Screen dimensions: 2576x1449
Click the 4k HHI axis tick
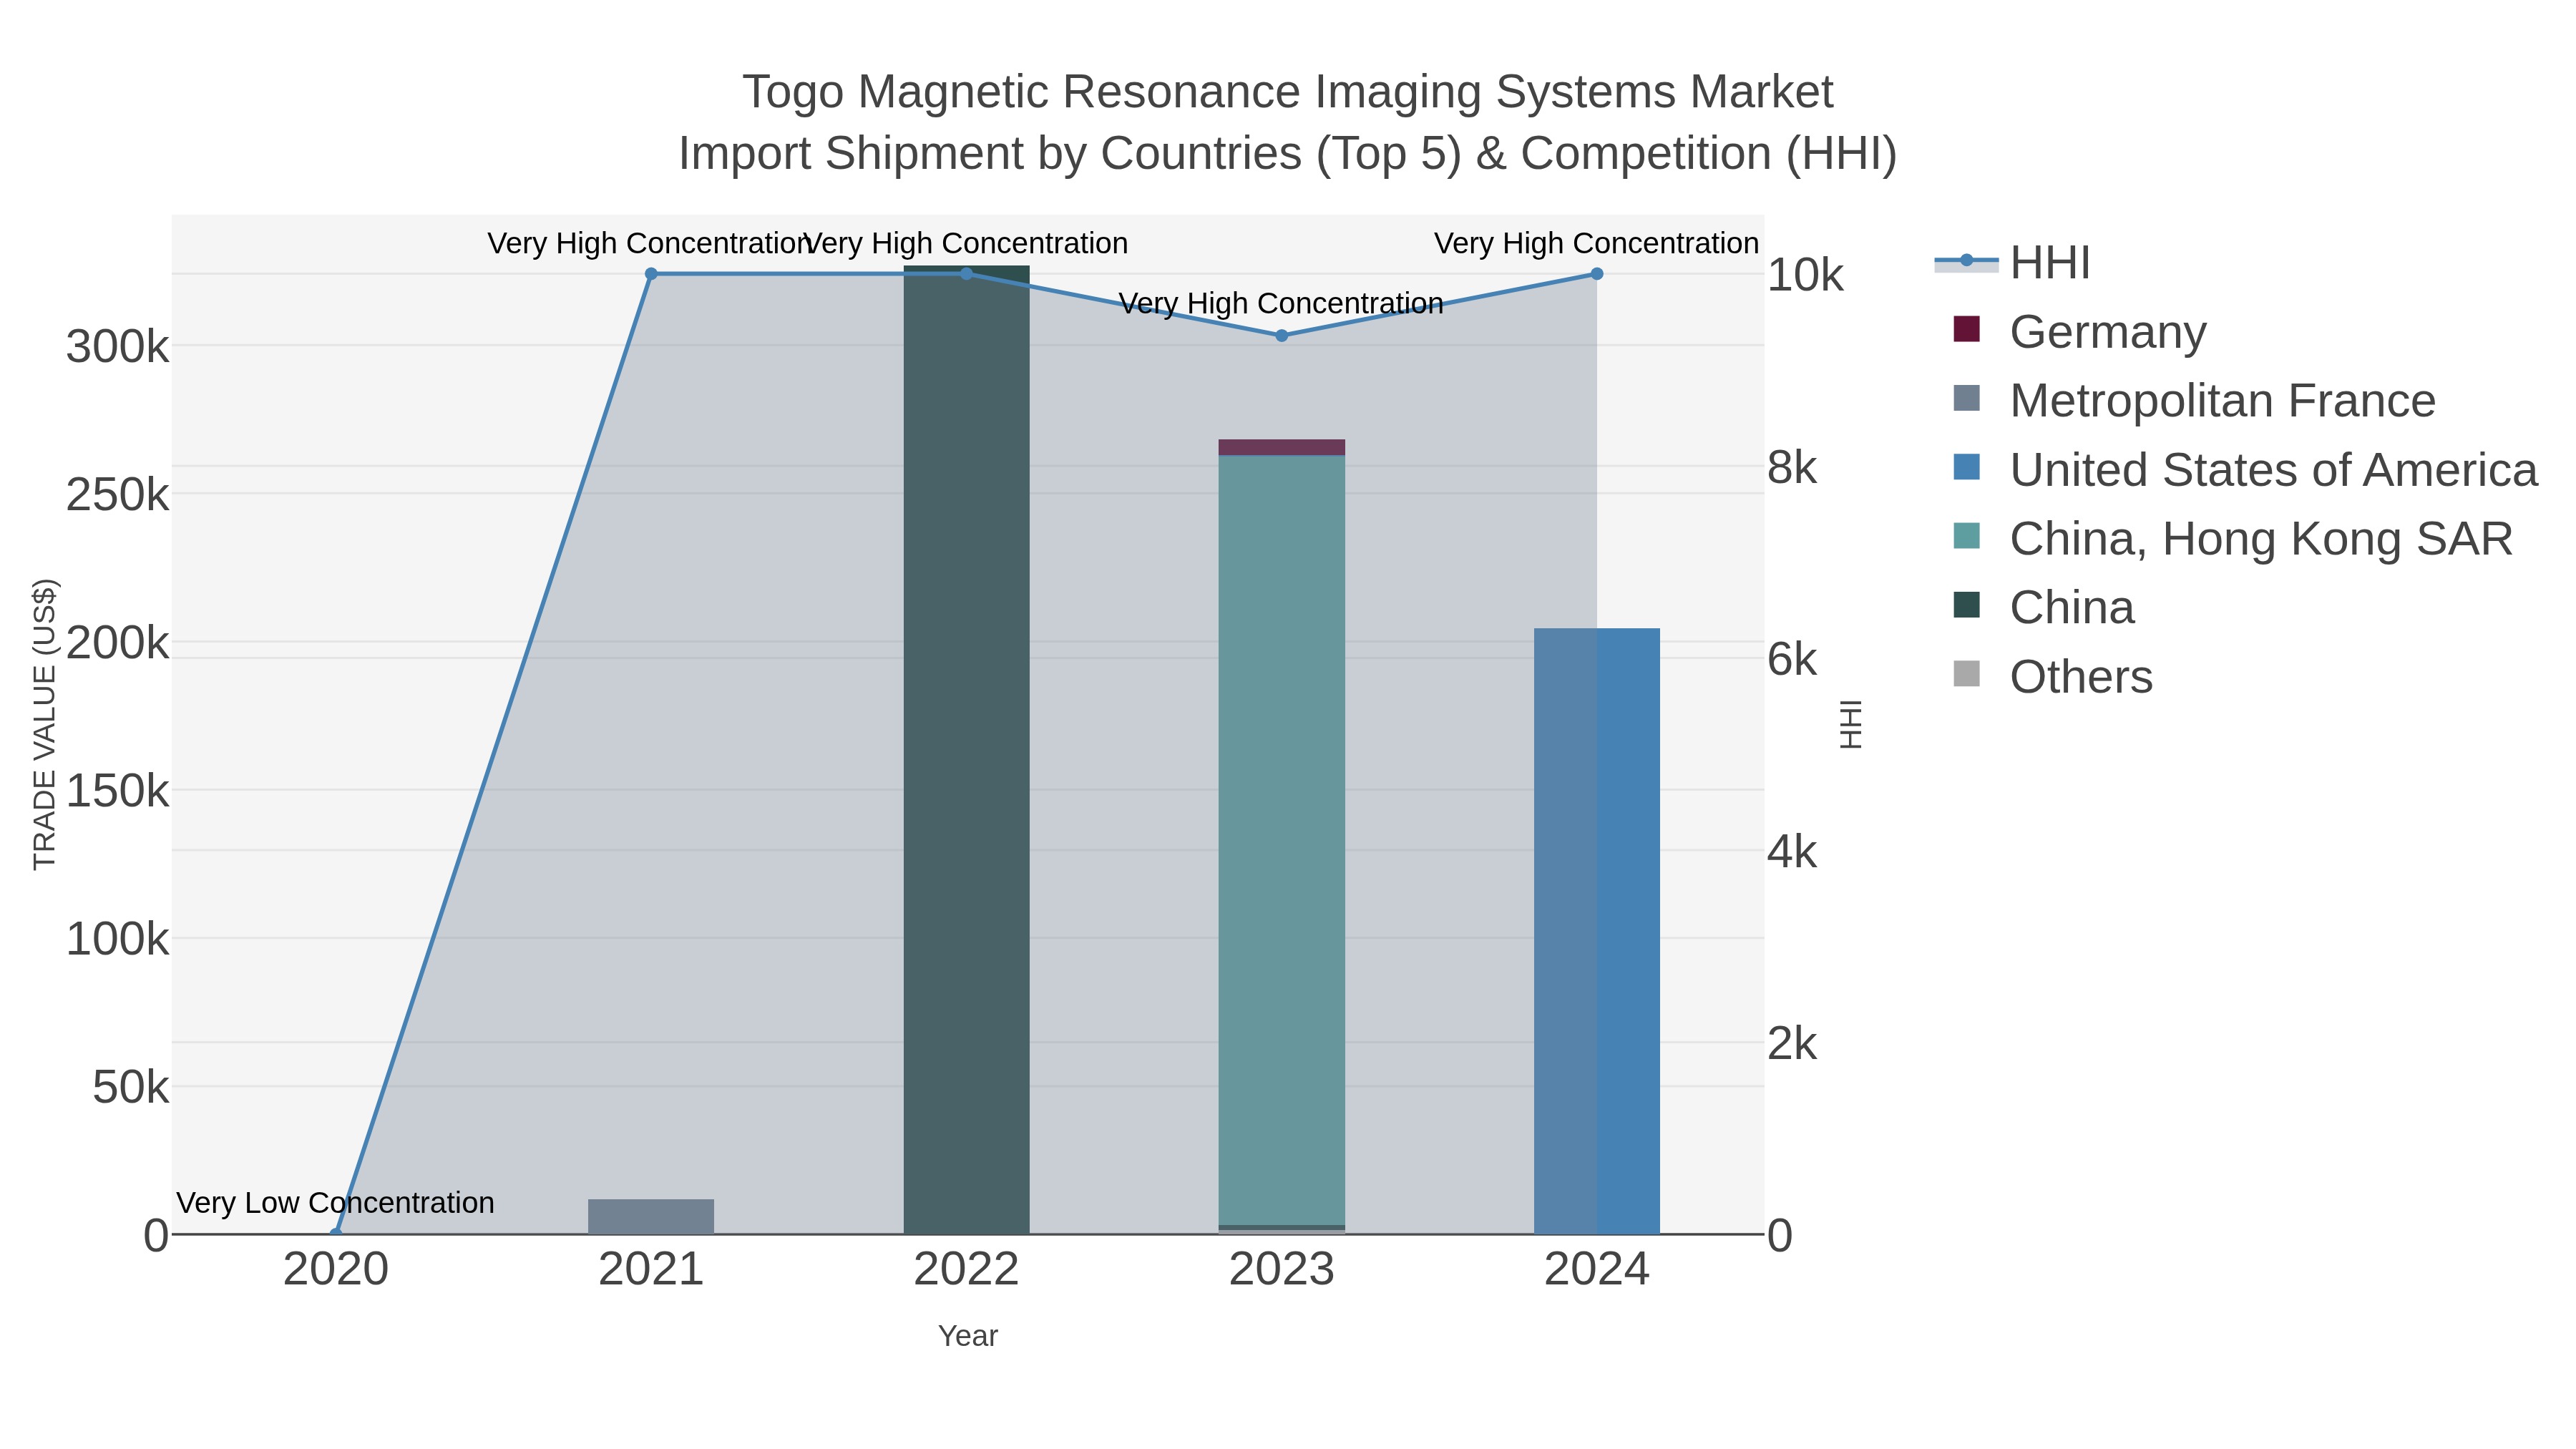tap(1792, 851)
